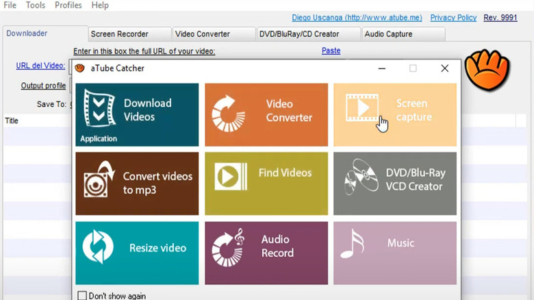Switch to the Screen Recorder tab
534x300 pixels.
[129, 34]
